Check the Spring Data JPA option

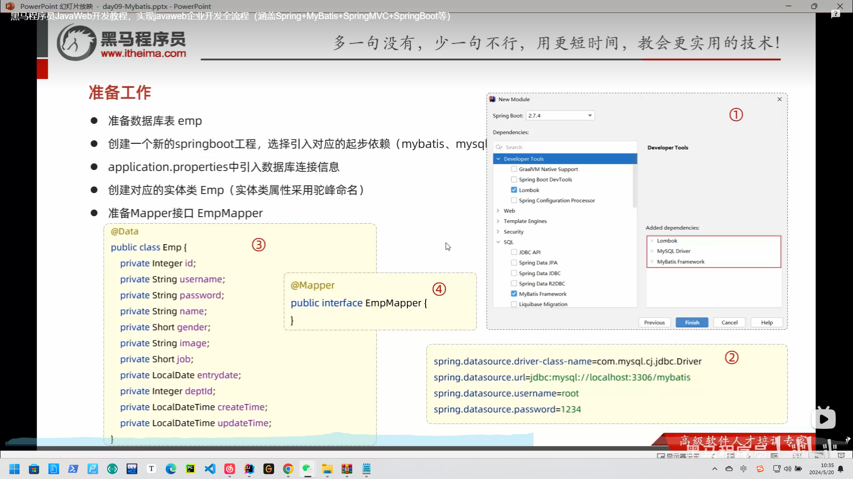tap(514, 263)
